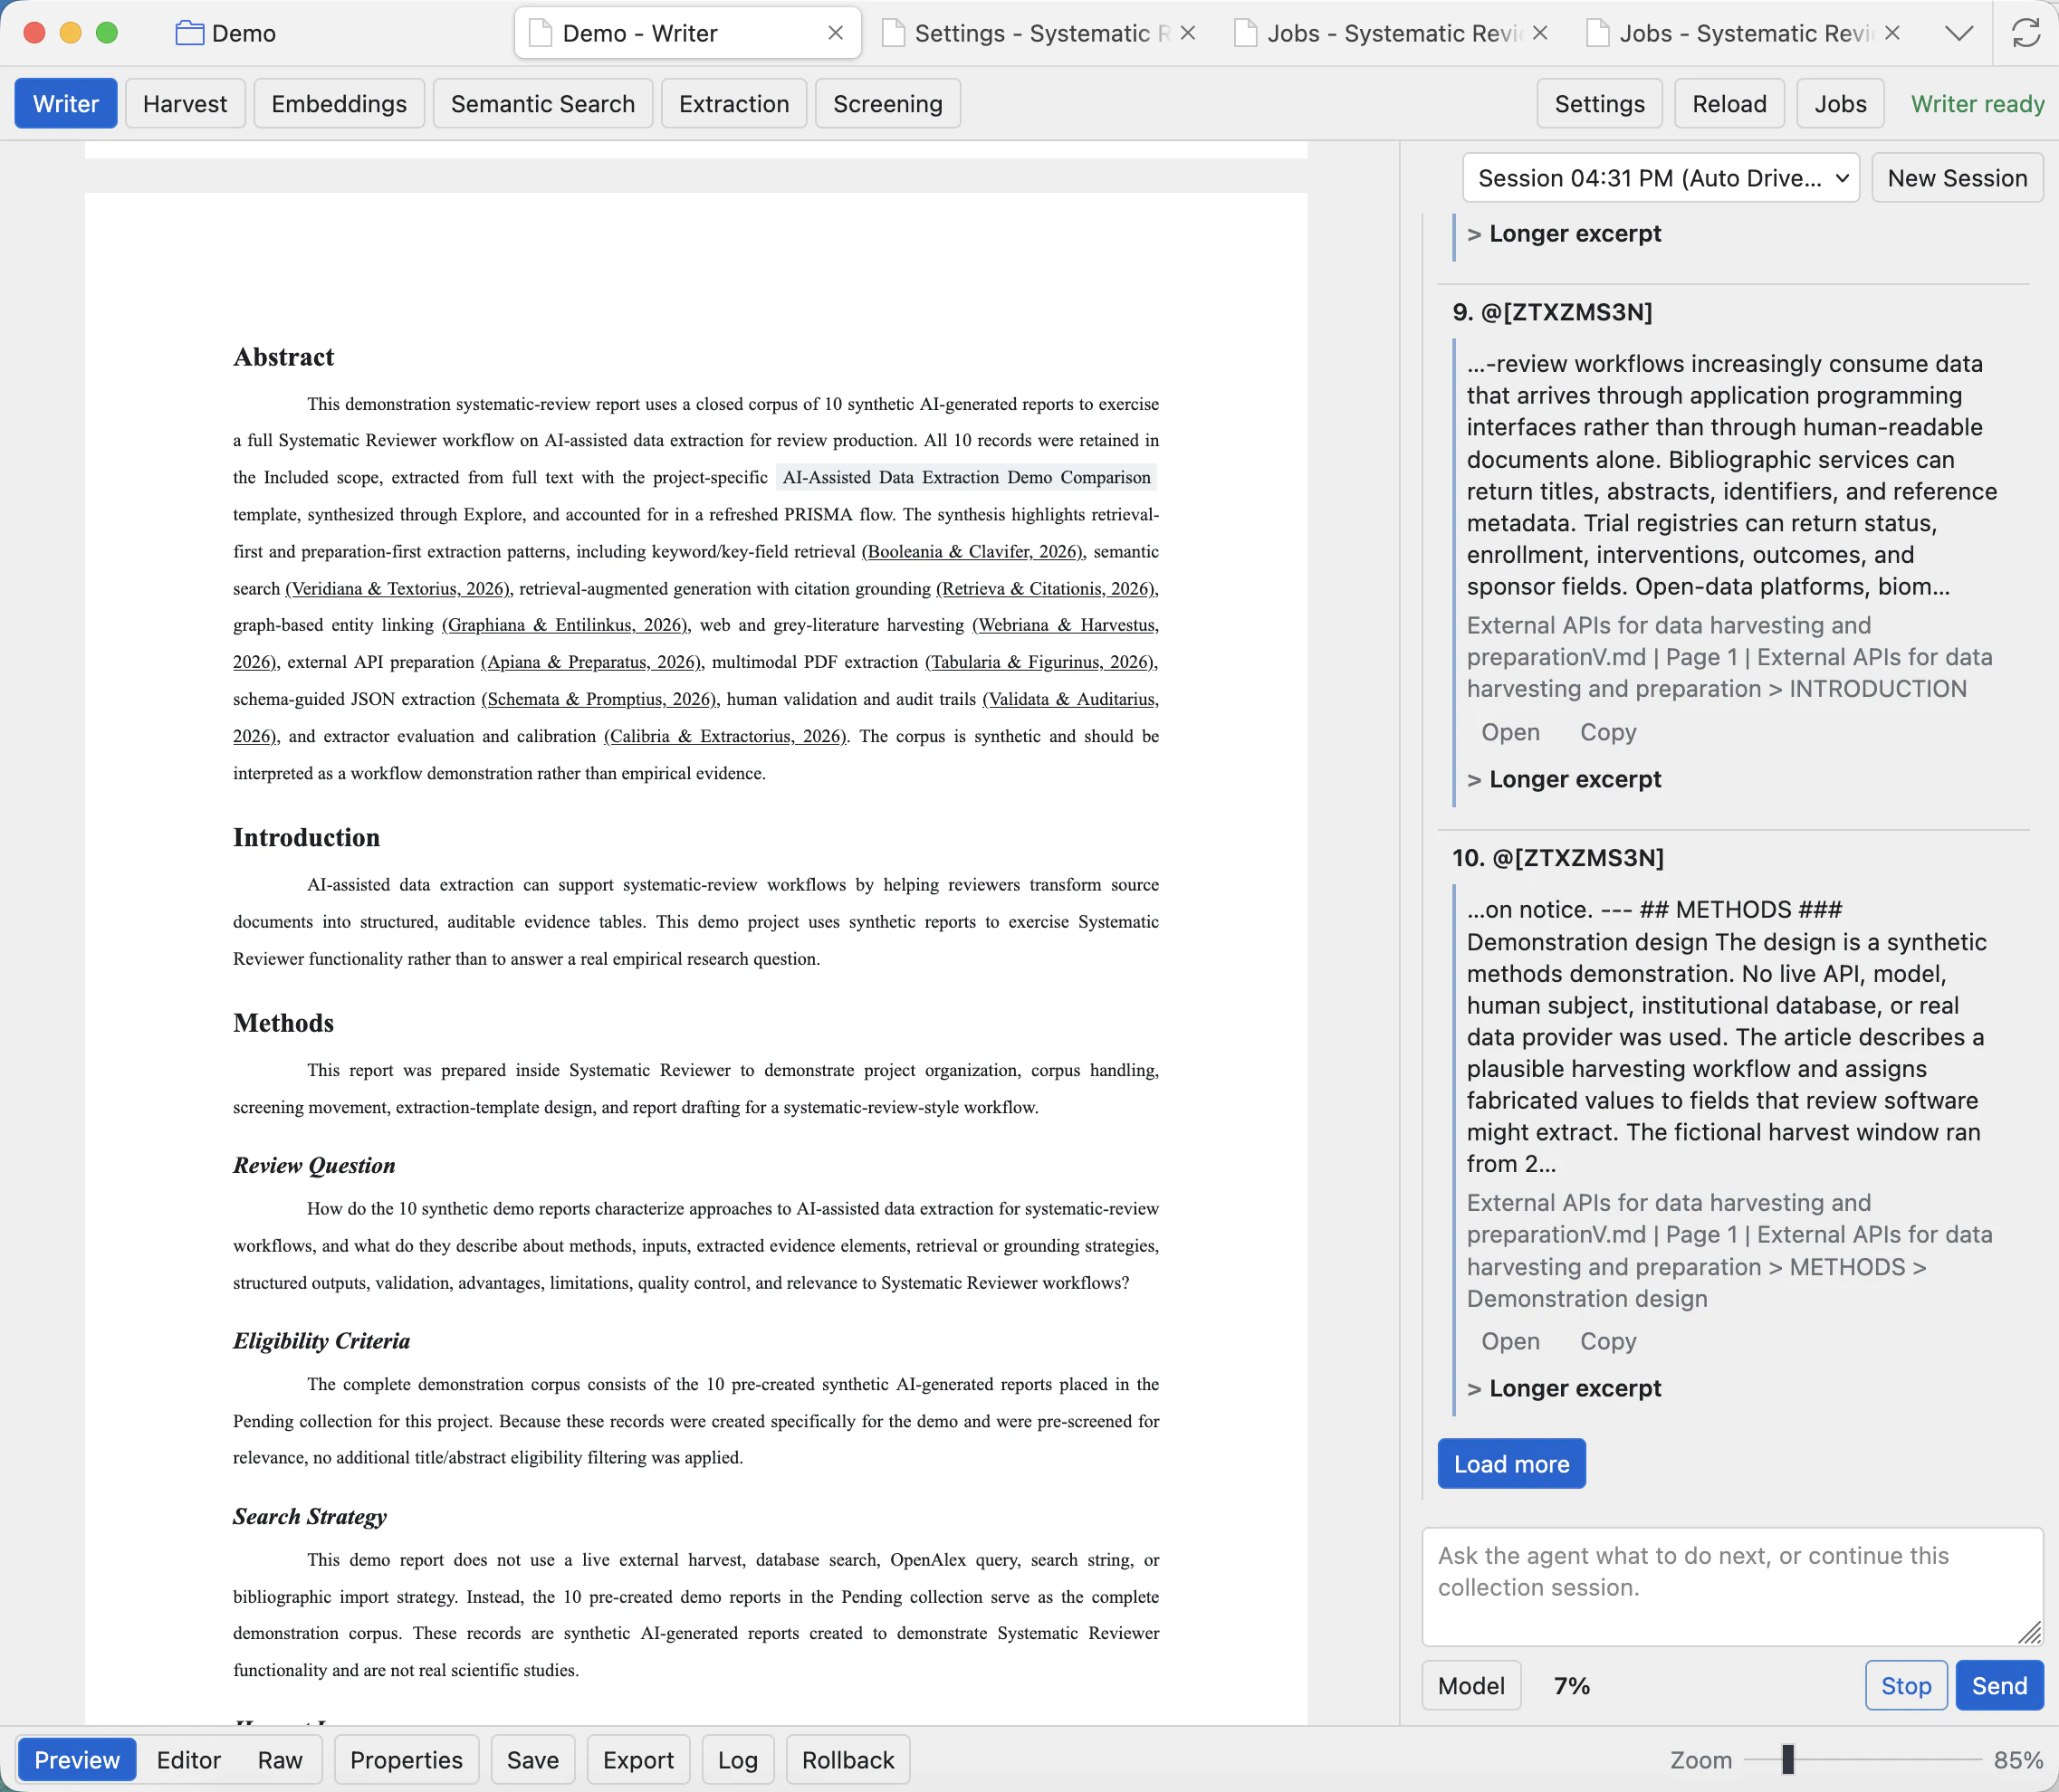Click the Retrieva & Citationis, 2026 citation

tap(1046, 589)
